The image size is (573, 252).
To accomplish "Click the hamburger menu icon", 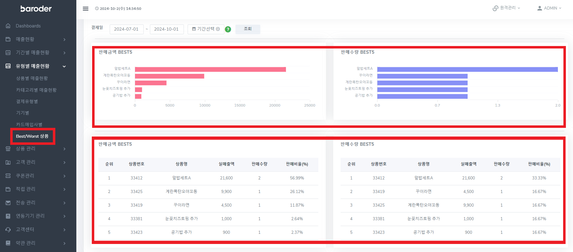I will coord(86,9).
